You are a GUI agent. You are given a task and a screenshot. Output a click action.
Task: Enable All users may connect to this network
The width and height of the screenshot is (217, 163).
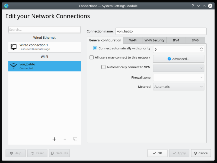[91, 57]
